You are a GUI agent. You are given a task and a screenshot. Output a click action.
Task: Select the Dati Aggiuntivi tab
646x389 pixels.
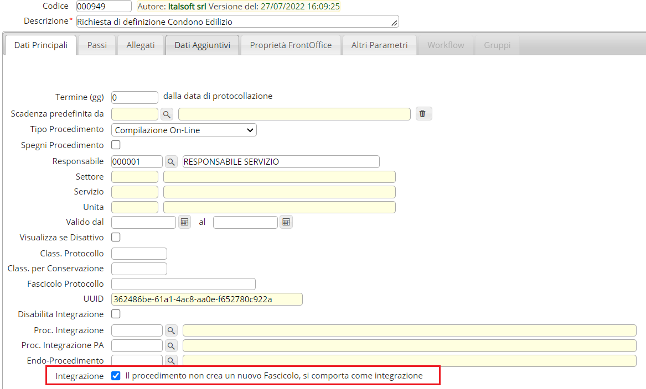point(202,45)
